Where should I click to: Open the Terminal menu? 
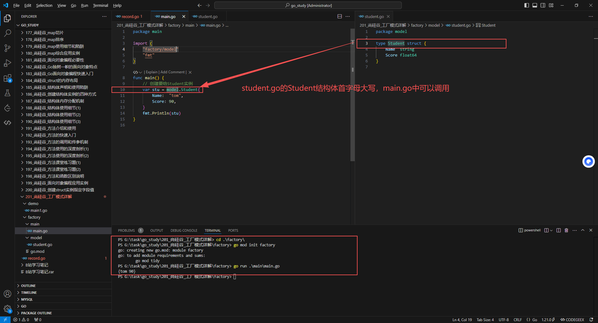point(100,5)
